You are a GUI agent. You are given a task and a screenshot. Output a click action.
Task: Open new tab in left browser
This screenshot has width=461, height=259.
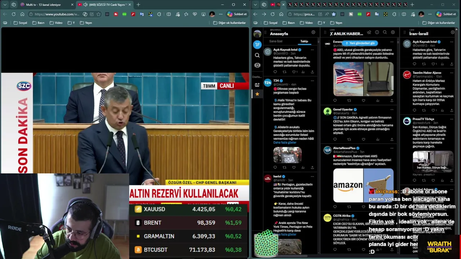[138, 5]
